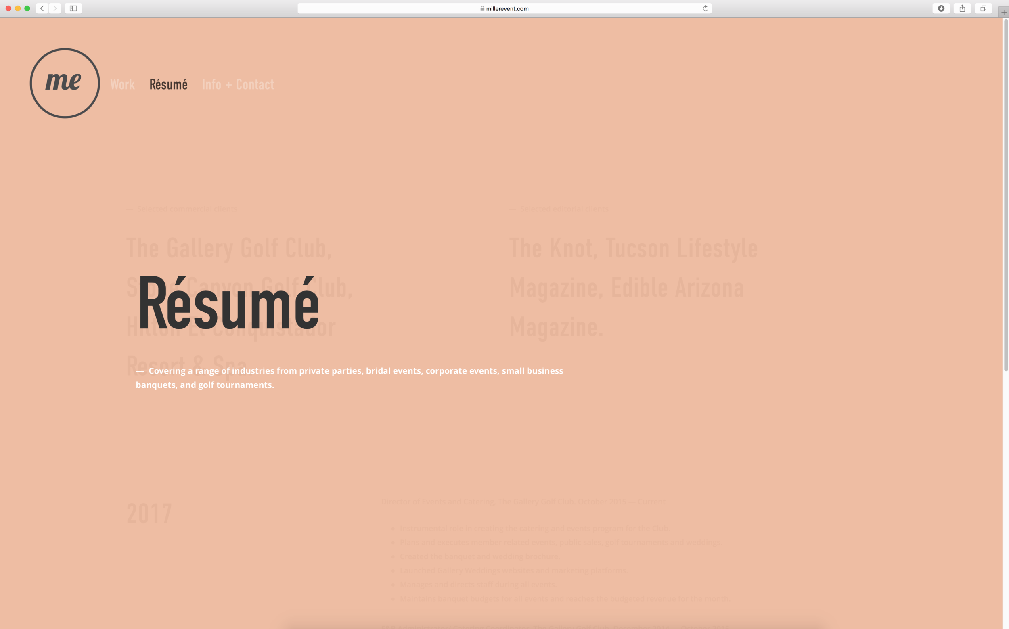Select the Résumé navigation link
The height and width of the screenshot is (629, 1009).
(169, 84)
